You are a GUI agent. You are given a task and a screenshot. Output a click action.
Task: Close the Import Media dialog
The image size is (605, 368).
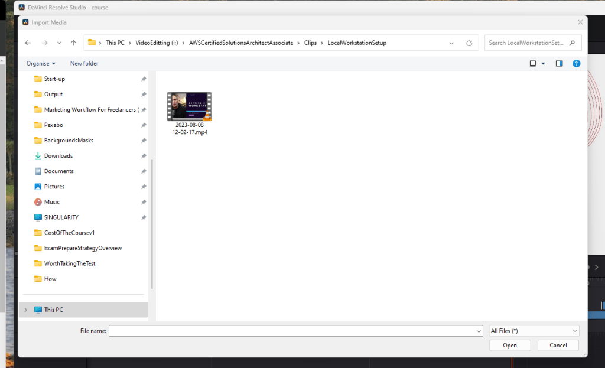pyautogui.click(x=580, y=22)
